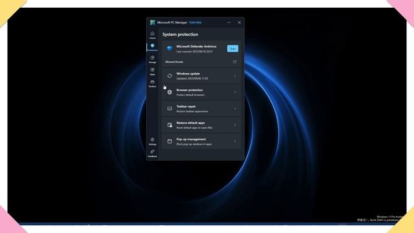The width and height of the screenshot is (414, 233).
Task: Click Allowed threats text
Action: (x=174, y=62)
